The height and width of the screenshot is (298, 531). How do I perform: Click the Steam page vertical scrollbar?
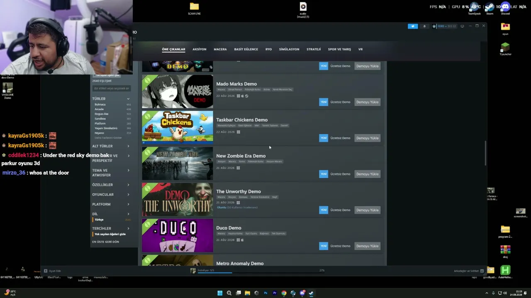point(485,154)
